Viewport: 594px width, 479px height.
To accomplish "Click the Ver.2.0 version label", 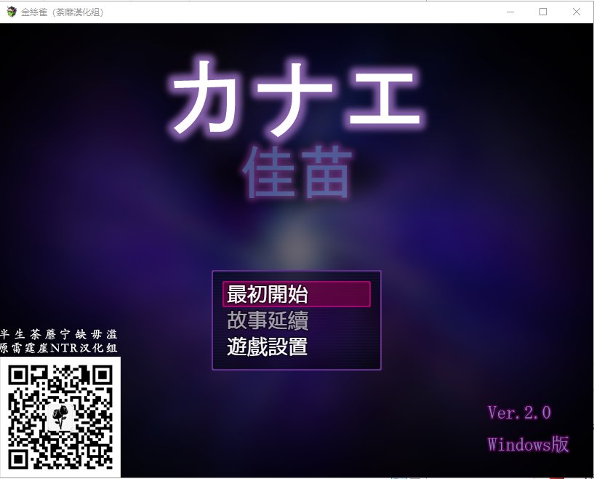I will 519,413.
